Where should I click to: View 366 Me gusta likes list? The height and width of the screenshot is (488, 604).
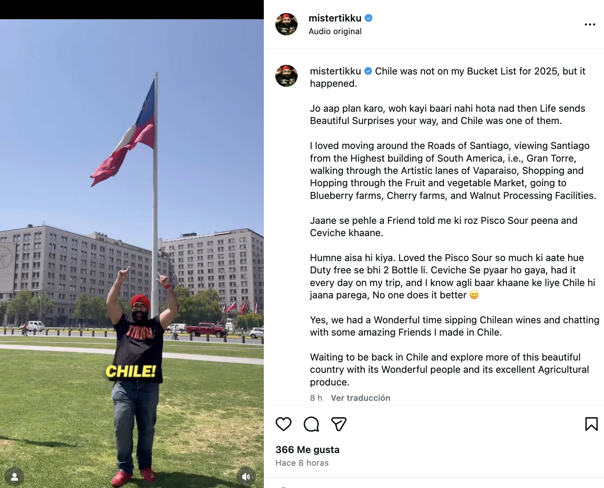click(308, 450)
